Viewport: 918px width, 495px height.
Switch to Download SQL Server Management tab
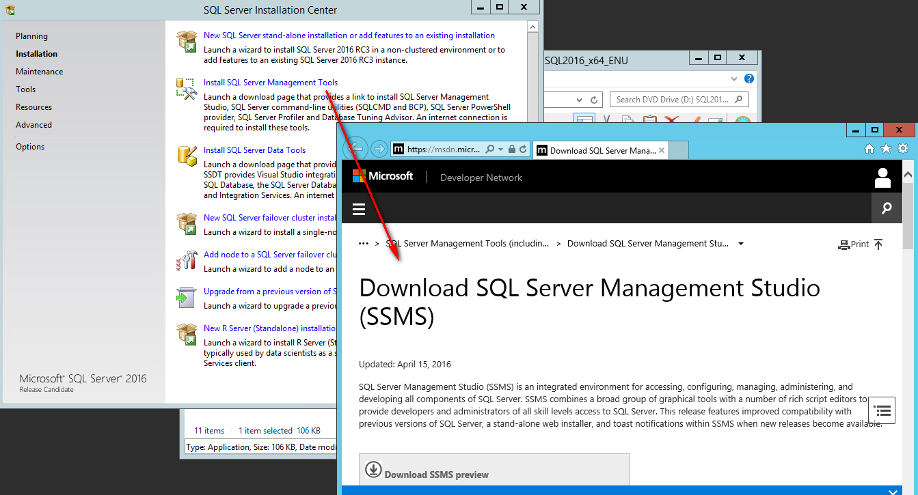[602, 150]
